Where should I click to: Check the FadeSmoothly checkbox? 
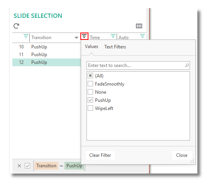coord(90,84)
